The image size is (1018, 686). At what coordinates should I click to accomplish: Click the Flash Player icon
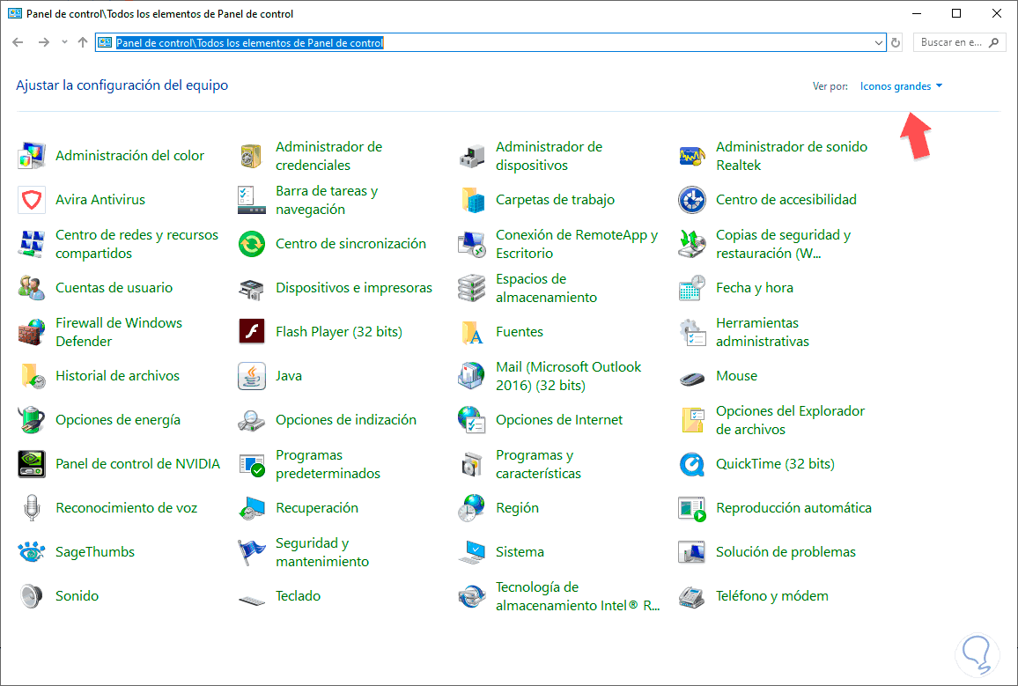click(252, 332)
